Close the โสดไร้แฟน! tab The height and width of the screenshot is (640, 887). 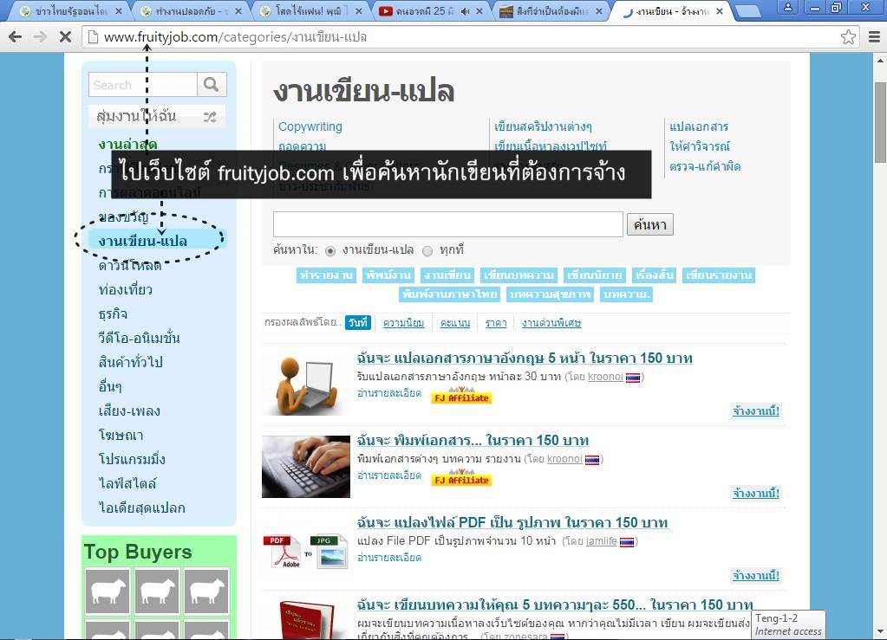pyautogui.click(x=359, y=11)
